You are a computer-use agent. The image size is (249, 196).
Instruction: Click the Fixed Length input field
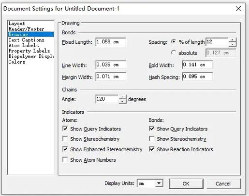click(111, 42)
